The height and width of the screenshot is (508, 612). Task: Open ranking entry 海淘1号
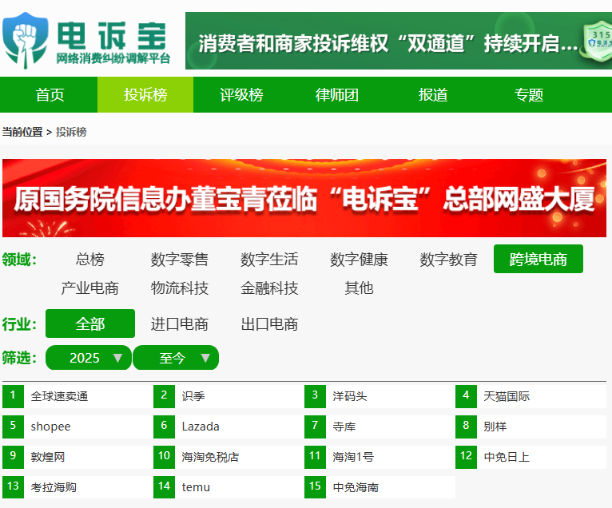[x=353, y=457]
